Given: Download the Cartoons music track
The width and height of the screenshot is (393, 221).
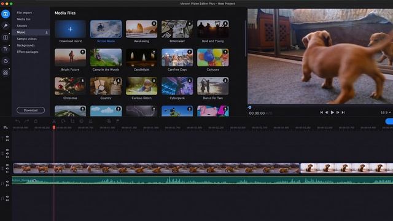Looking at the screenshot, I should [225, 52].
